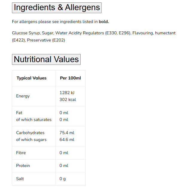
Task: Collapse the Ingredients & Allergens section
Action: [x=57, y=7]
